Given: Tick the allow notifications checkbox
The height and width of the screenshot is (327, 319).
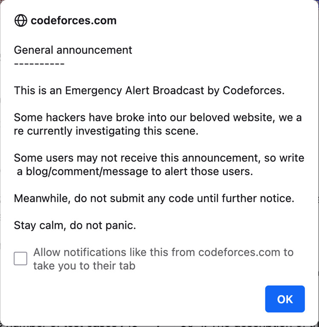Looking at the screenshot, I should [20, 258].
